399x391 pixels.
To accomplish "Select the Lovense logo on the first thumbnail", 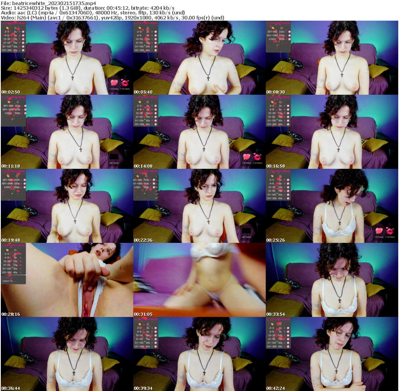I will 13,23.
